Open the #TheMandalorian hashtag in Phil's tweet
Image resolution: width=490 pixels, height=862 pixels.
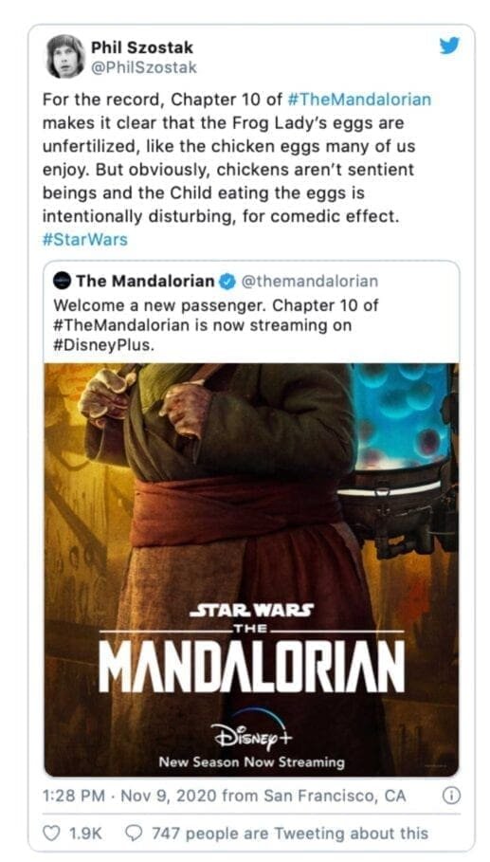pyautogui.click(x=359, y=101)
